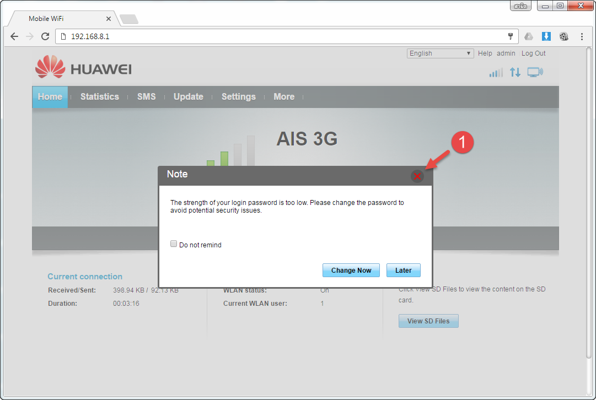596x400 pixels.
Task: Click the WLAN connected devices monitor icon
Action: 535,72
